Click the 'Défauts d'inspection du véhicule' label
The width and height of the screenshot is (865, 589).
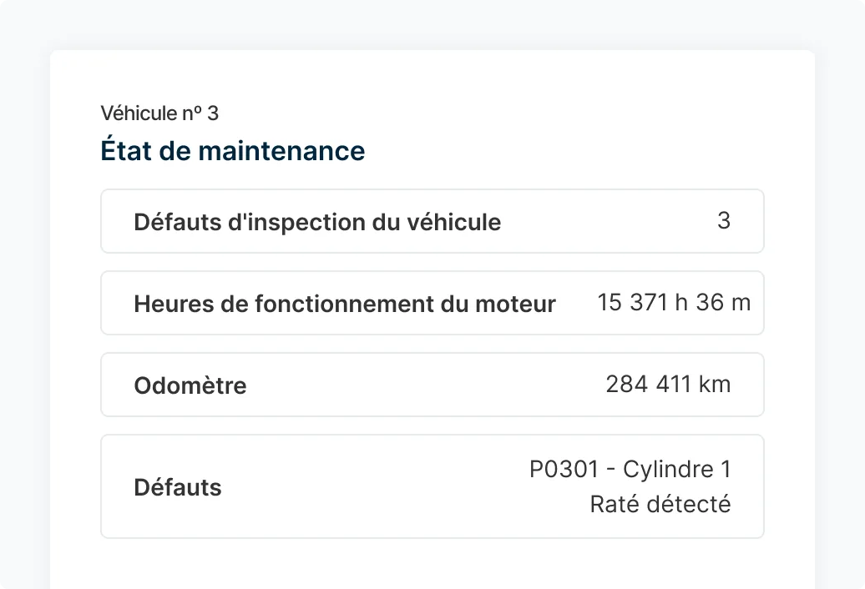(x=317, y=222)
